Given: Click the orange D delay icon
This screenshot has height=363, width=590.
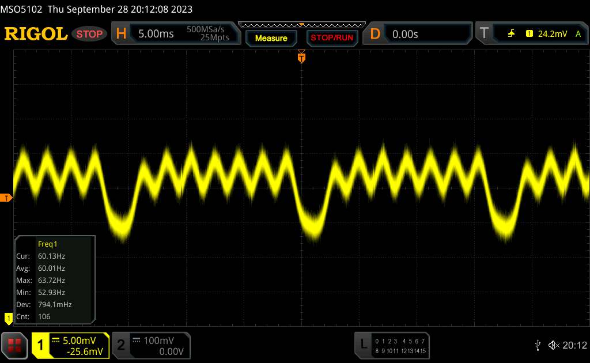Looking at the screenshot, I should 375,34.
